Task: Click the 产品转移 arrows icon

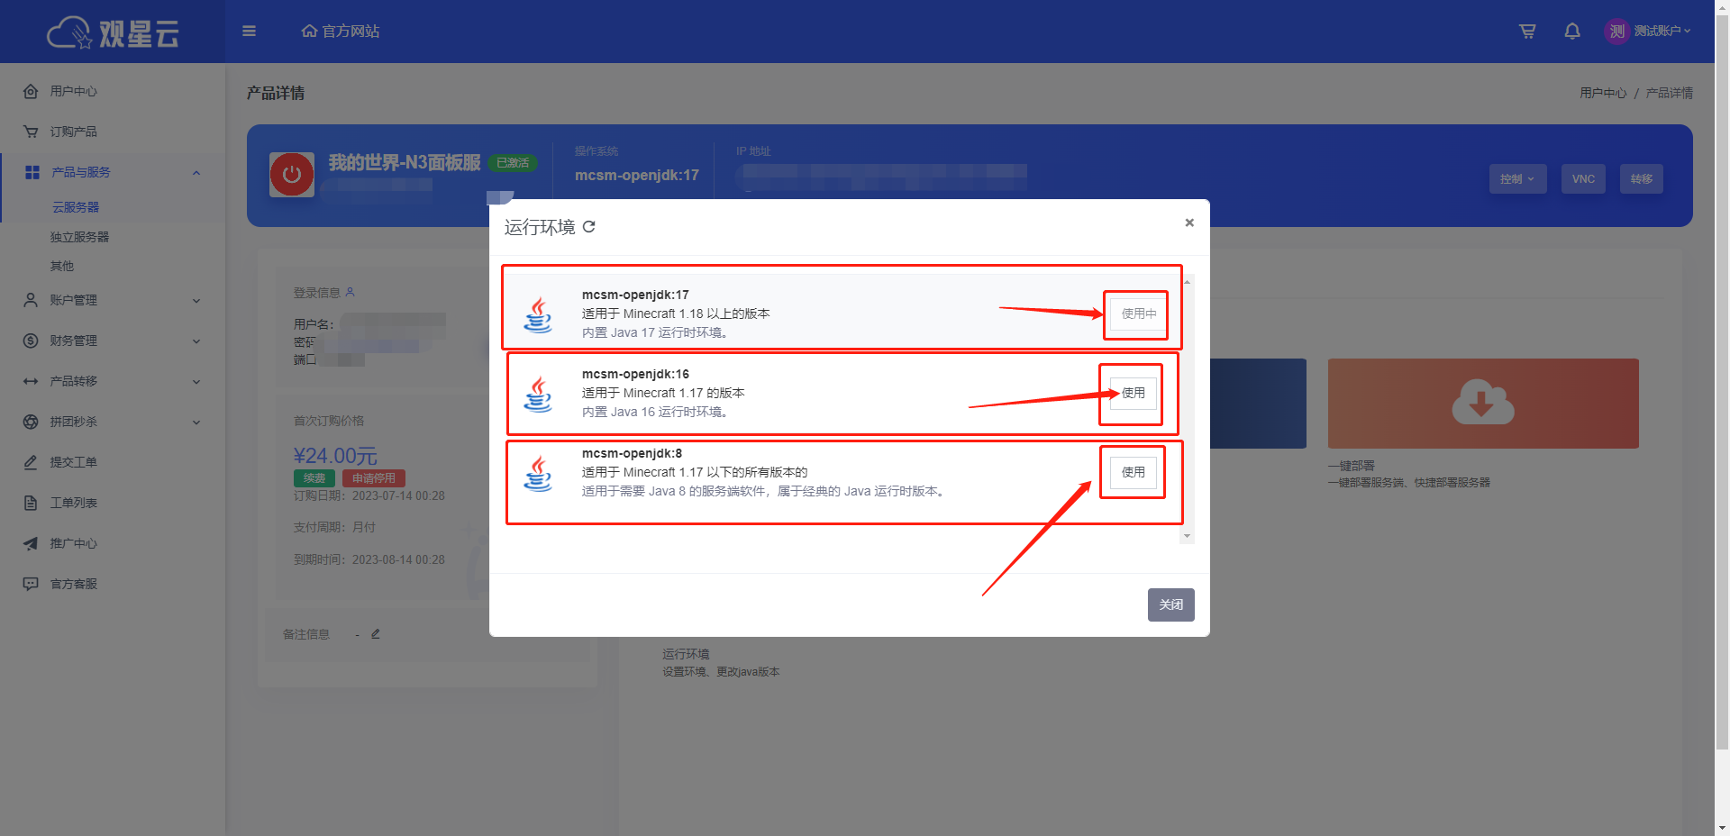Action: 31,381
